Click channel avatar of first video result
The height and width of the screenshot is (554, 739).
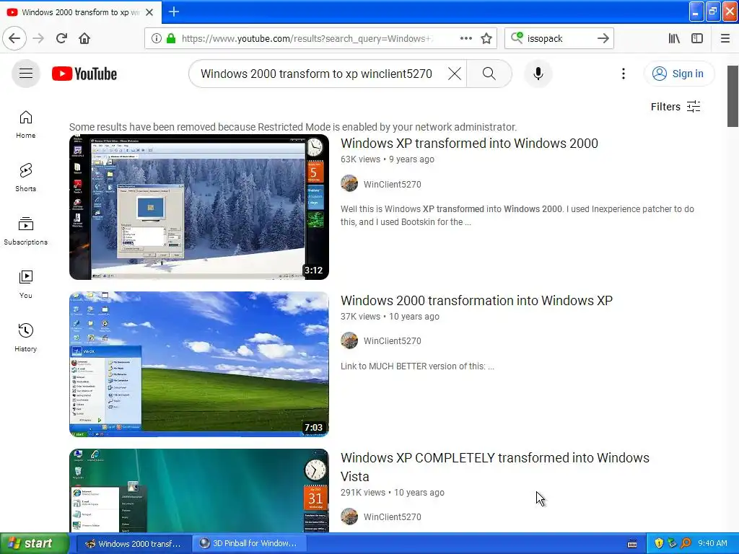point(349,183)
